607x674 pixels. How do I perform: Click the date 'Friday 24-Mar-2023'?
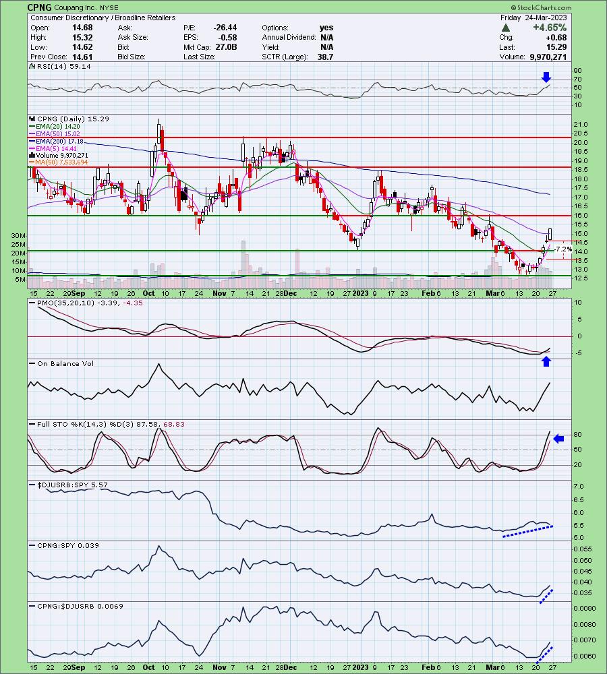click(533, 18)
